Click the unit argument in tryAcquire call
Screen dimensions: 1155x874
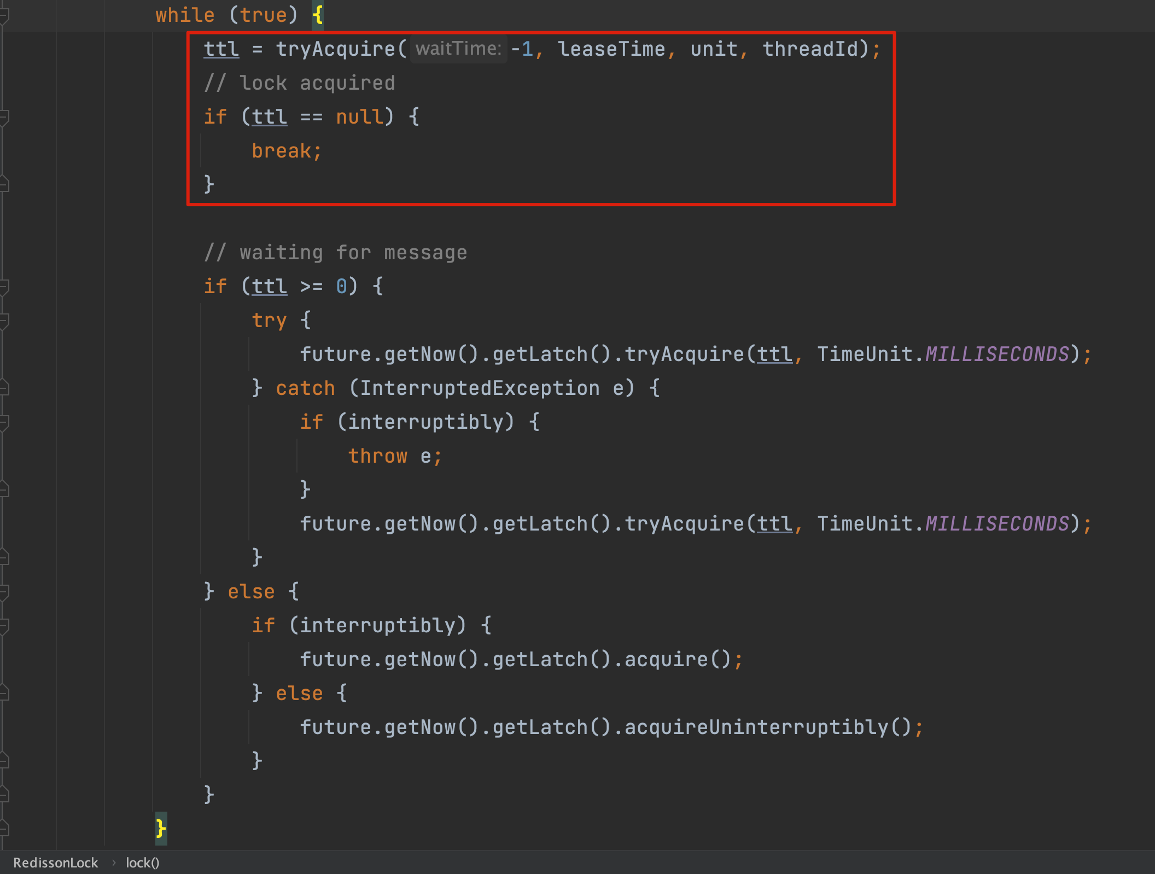tap(714, 49)
